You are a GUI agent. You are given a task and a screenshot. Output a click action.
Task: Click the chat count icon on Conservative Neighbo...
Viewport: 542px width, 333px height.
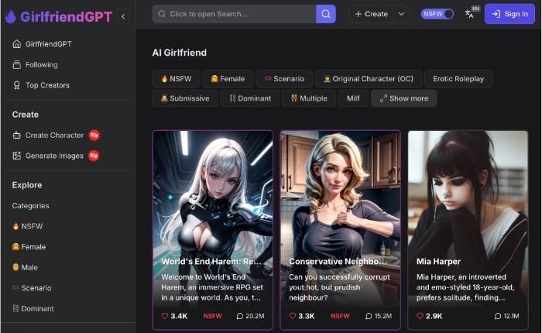[x=369, y=316]
